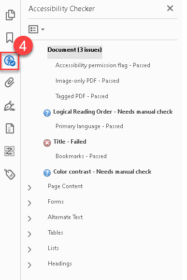Image resolution: width=187 pixels, height=280 pixels.
Task: Open the Options list dropdown menu
Action: [x=36, y=29]
